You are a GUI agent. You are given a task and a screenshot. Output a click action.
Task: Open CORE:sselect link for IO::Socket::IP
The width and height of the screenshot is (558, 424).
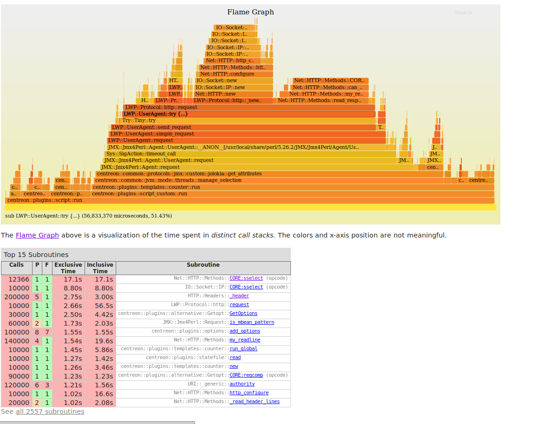pos(246,287)
